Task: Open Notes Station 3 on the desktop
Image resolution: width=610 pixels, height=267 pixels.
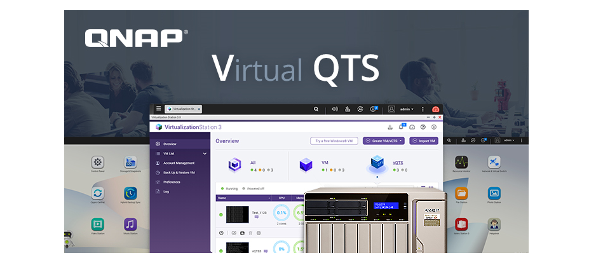Action: coord(461,226)
